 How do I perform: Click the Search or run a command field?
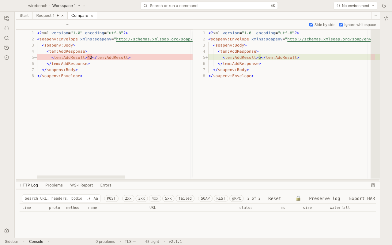click(209, 6)
